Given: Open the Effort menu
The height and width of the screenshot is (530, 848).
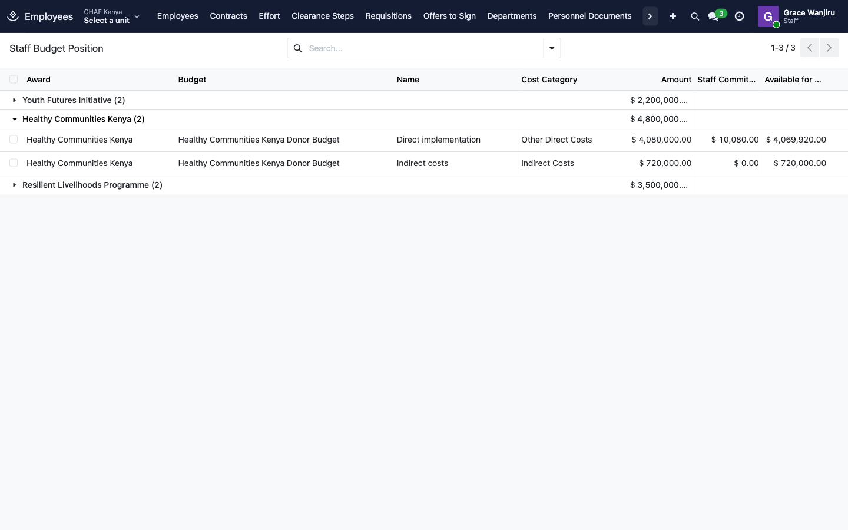Looking at the screenshot, I should (269, 16).
